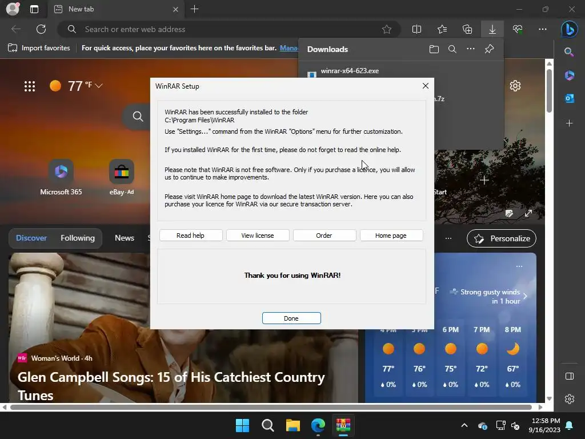Viewport: 585px width, 439px height.
Task: Open Edge Settings and more menu
Action: point(543,29)
